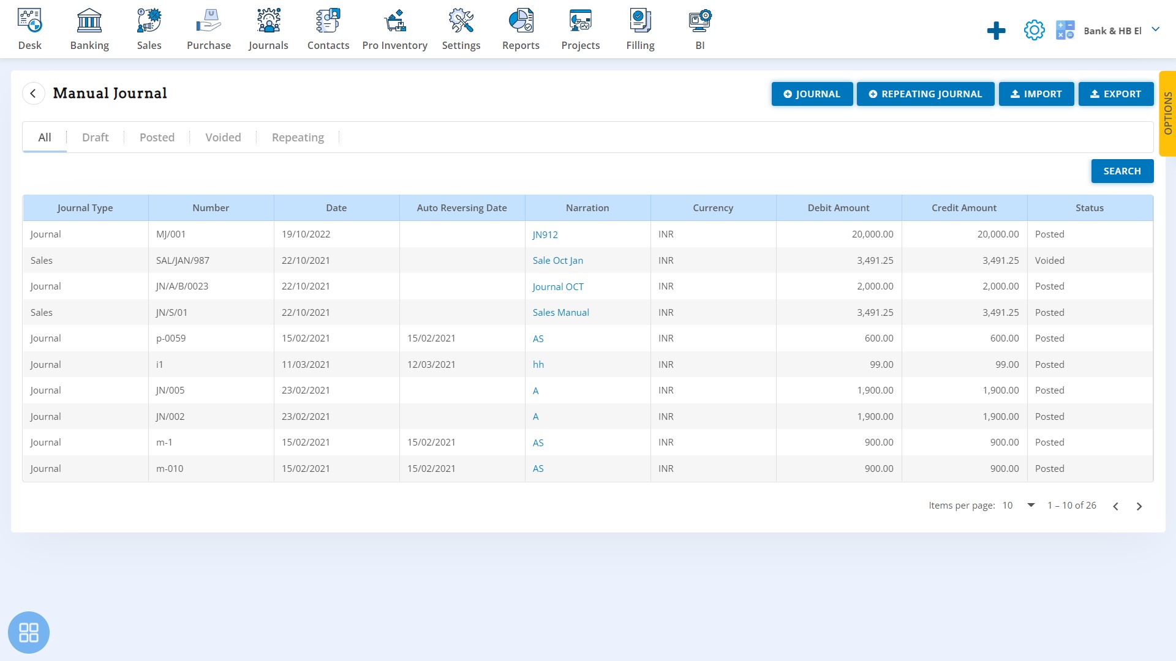Image resolution: width=1176 pixels, height=661 pixels.
Task: Open Purchase module
Action: (208, 29)
